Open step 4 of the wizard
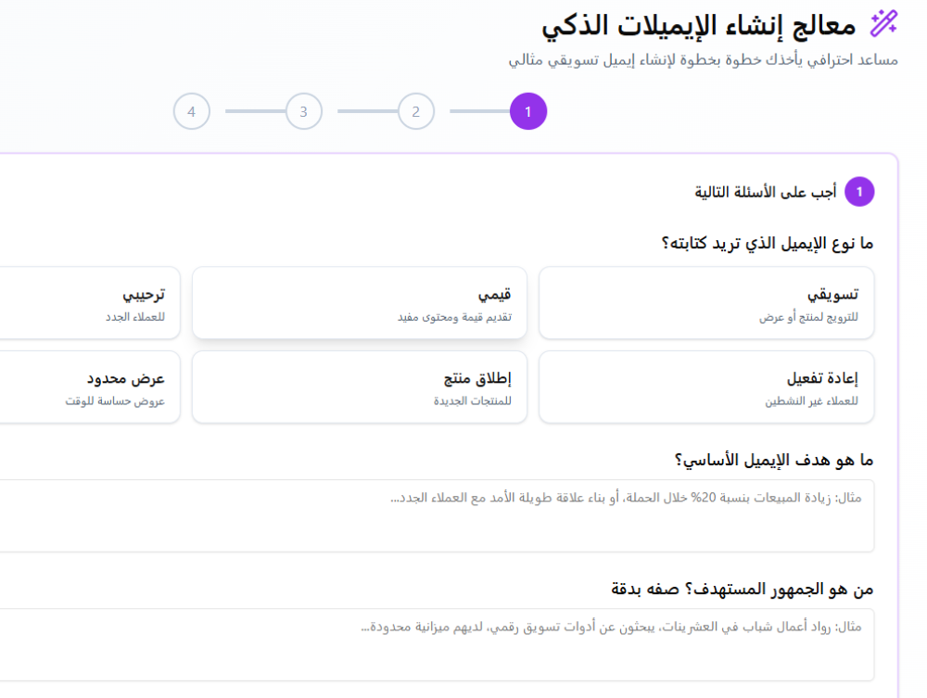The image size is (927, 698). tap(191, 112)
